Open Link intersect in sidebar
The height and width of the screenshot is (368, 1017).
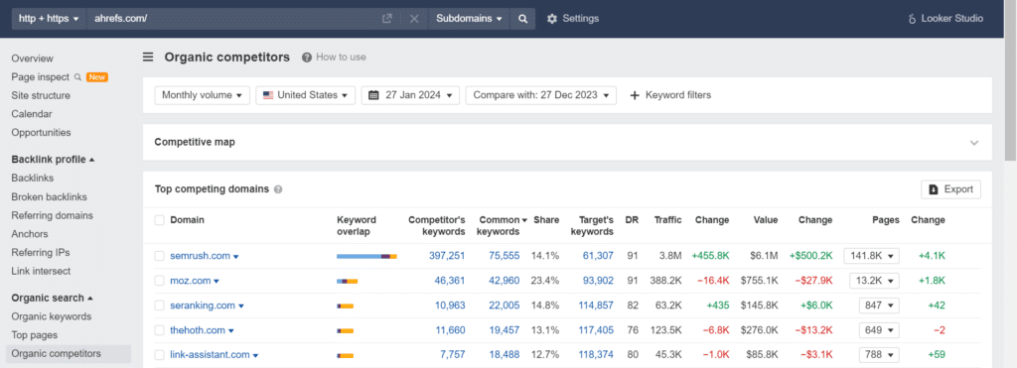click(x=41, y=271)
